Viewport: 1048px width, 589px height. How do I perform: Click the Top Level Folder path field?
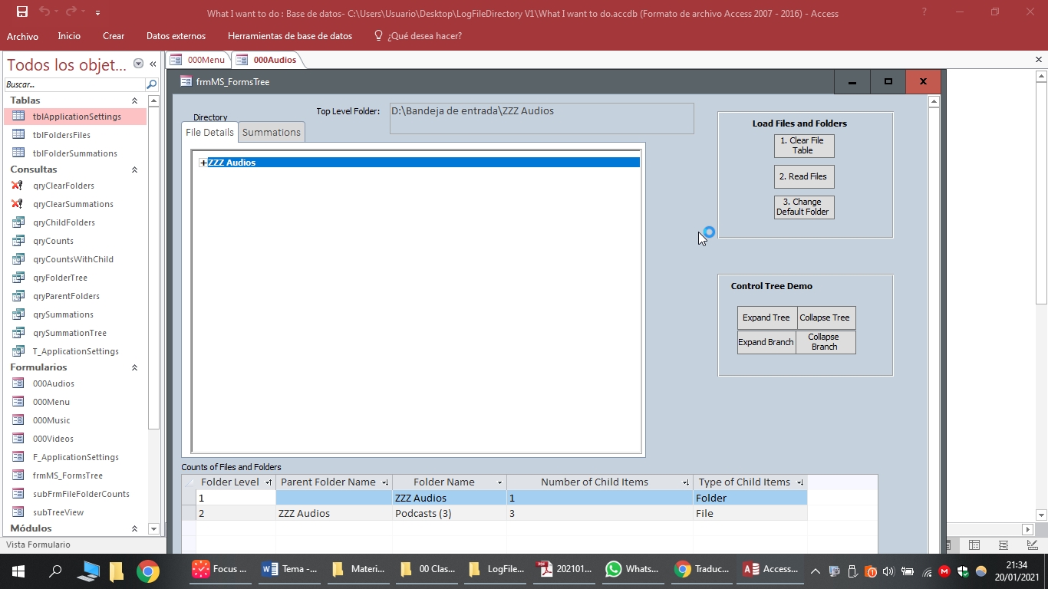pos(542,118)
